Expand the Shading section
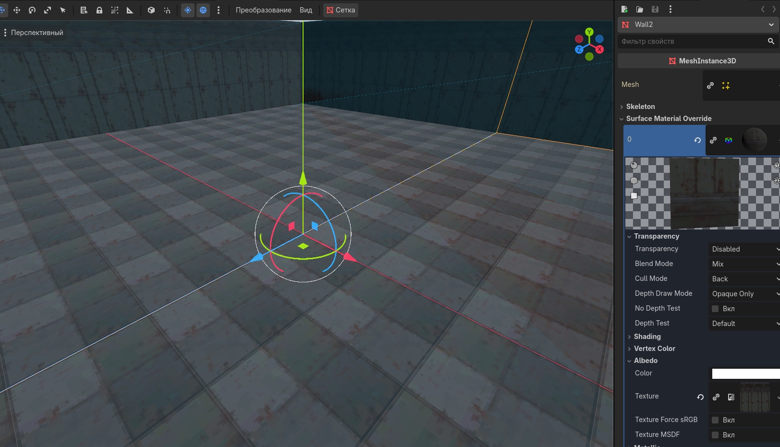This screenshot has width=780, height=447. point(647,337)
